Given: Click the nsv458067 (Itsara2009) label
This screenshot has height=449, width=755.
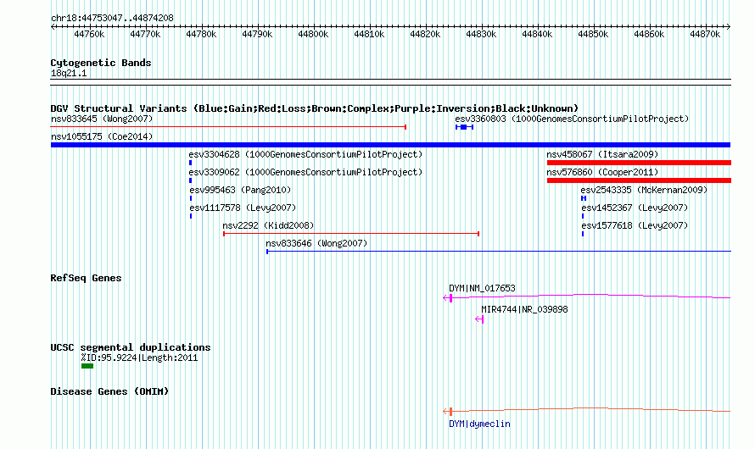Looking at the screenshot, I should tap(602, 154).
